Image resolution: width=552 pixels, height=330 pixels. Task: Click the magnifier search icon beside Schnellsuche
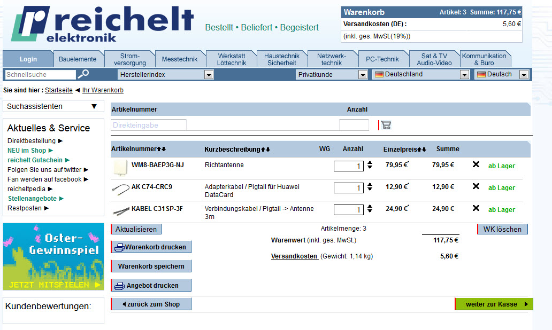(83, 74)
